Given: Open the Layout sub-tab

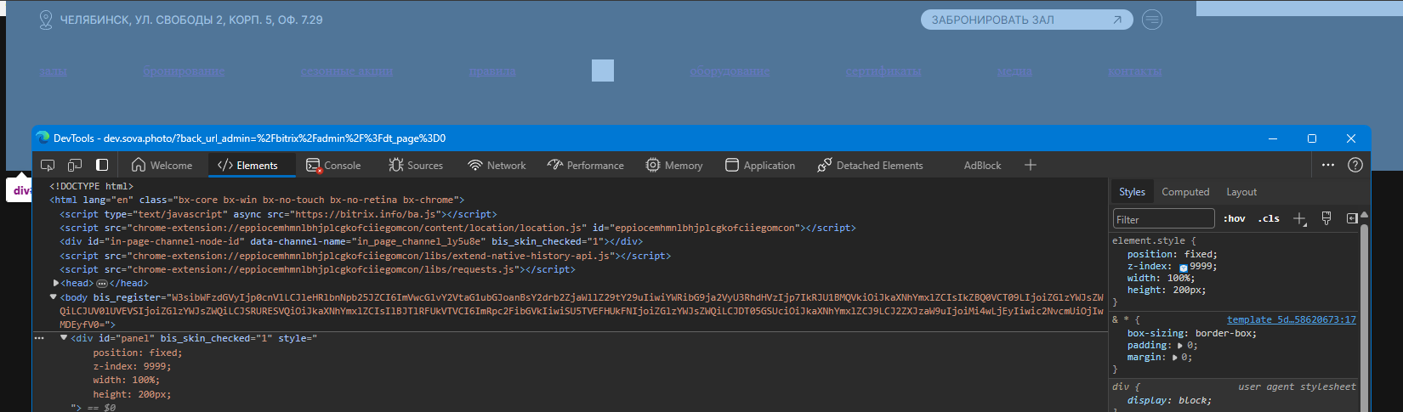Looking at the screenshot, I should (x=1241, y=192).
